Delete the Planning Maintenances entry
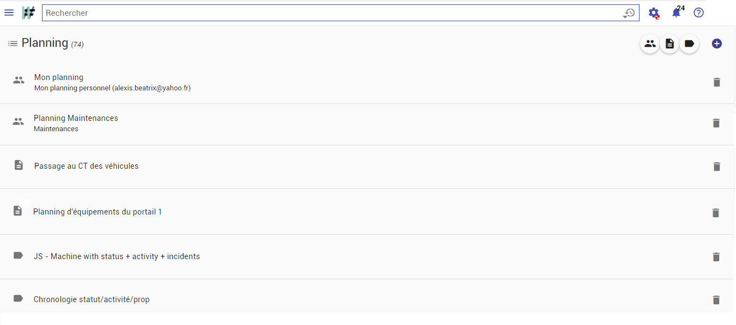This screenshot has height=325, width=736. (x=716, y=123)
